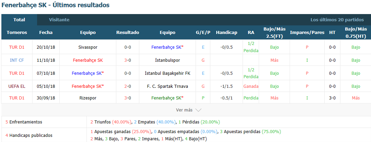Viewport: 371px width, 142px height.
Task: Click Fenerbahçe SK in the 30/09/18 row
Action: coord(167,98)
